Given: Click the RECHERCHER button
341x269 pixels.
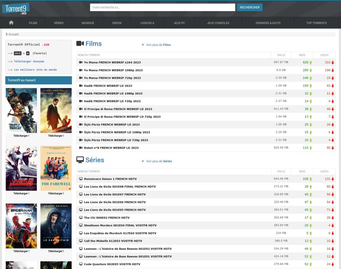Looking at the screenshot, I should pos(250,7).
